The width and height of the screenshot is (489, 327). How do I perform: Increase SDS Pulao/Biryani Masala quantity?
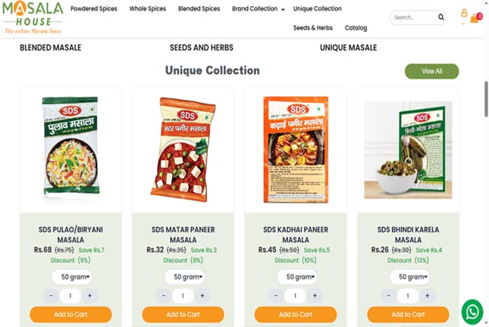coord(89,295)
